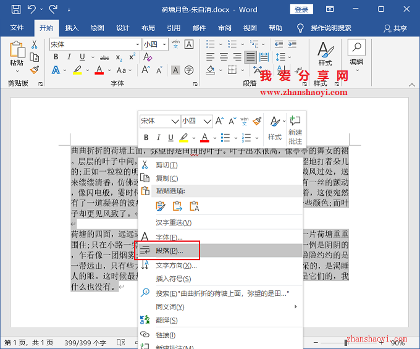The width and height of the screenshot is (420, 349).
Task: Decrease paragraph indent
Action: [279, 44]
